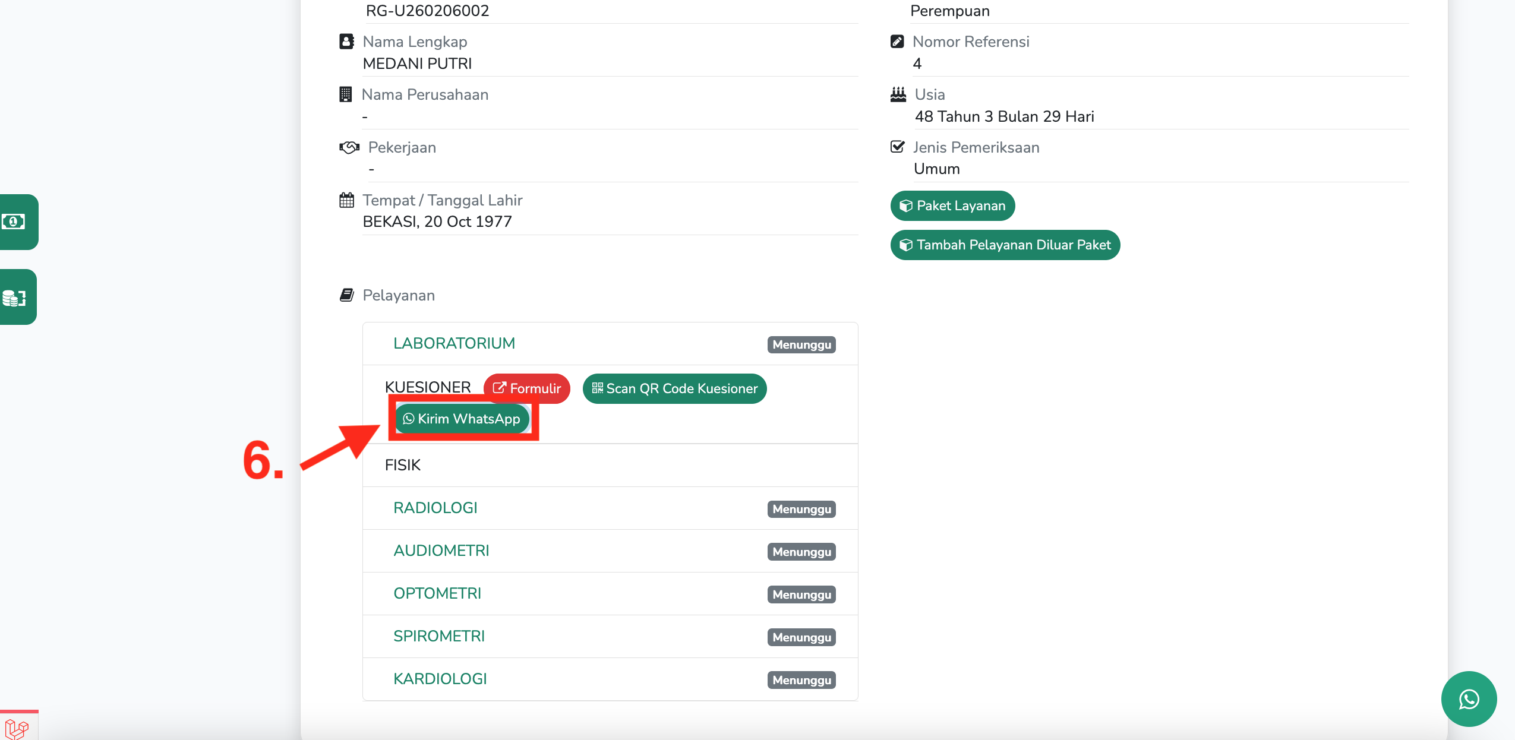Click the building icon beside Nama Perusahaan
Screen dimensions: 1515x740
345,94
